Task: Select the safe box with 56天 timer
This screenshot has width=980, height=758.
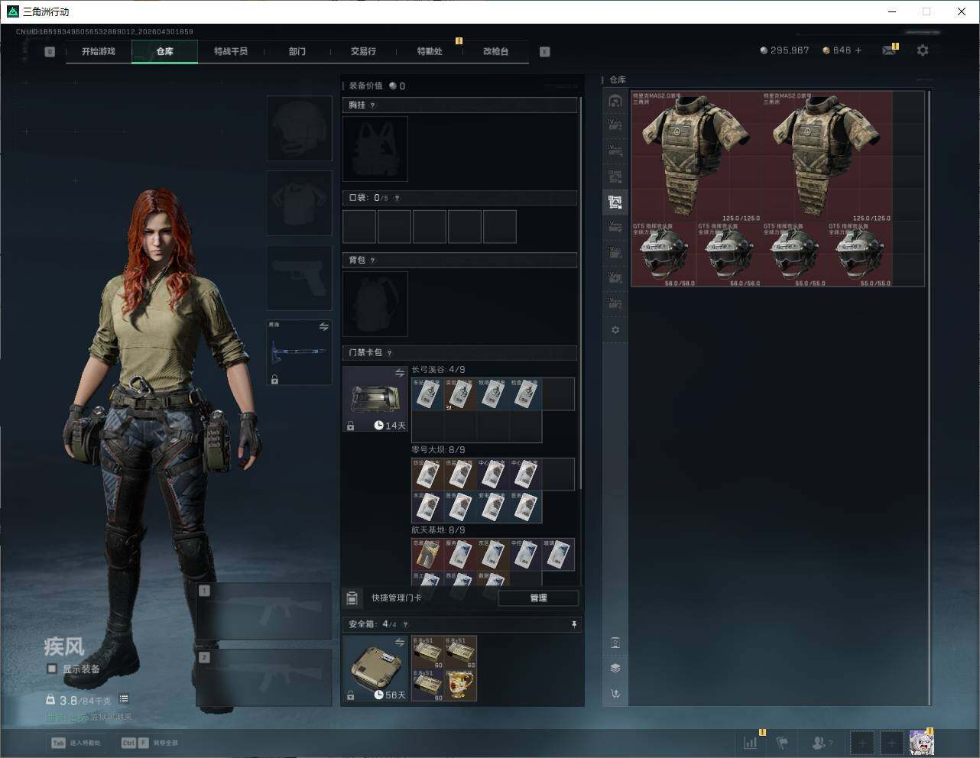Action: coord(375,669)
